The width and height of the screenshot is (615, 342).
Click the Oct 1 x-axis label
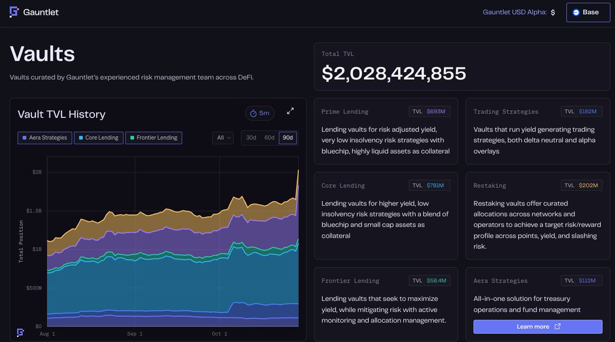pos(219,334)
